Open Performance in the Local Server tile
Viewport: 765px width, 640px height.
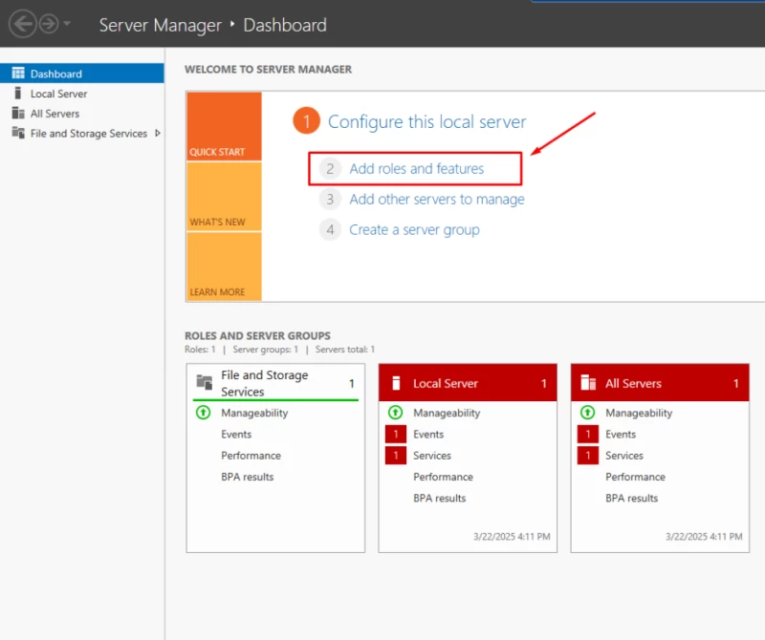443,477
